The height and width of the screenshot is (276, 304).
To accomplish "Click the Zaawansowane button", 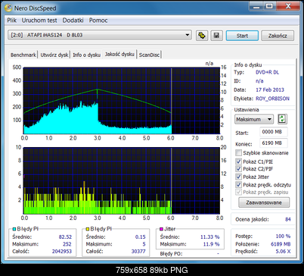I will 264,202.
